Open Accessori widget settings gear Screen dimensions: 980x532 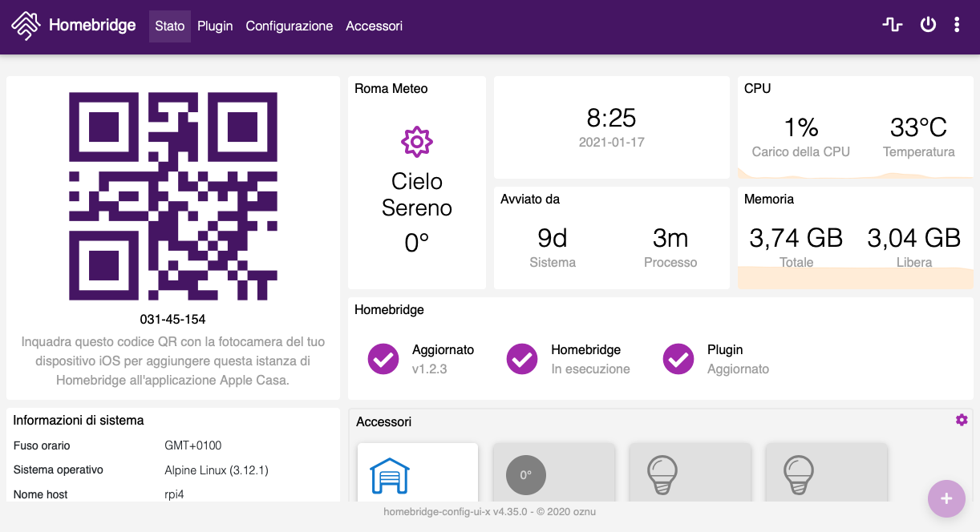coord(962,420)
